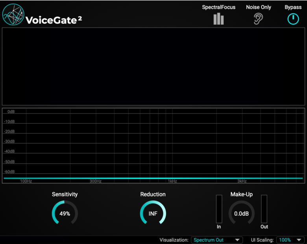
Task: Toggle the Bypass power button
Action: click(293, 18)
